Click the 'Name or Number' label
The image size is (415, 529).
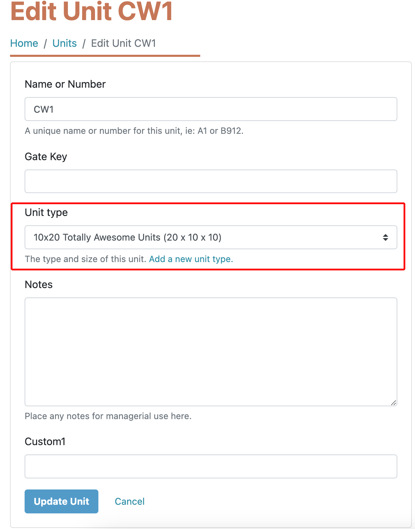click(65, 84)
